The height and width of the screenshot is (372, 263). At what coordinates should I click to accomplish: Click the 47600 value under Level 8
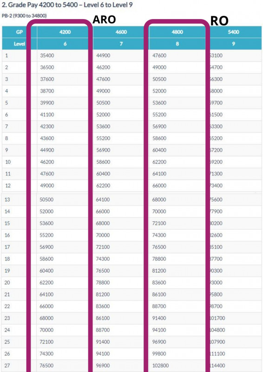tap(159, 55)
